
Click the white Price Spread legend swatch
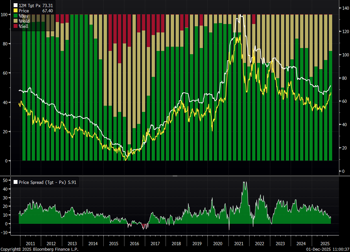15,182
